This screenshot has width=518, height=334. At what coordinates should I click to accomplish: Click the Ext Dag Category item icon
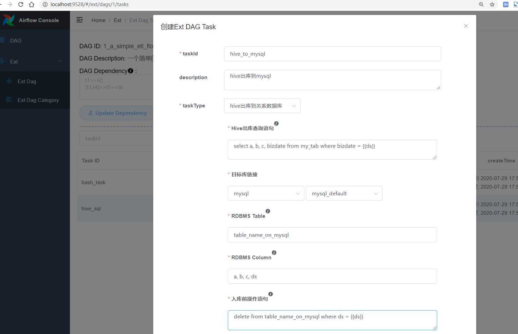9,100
